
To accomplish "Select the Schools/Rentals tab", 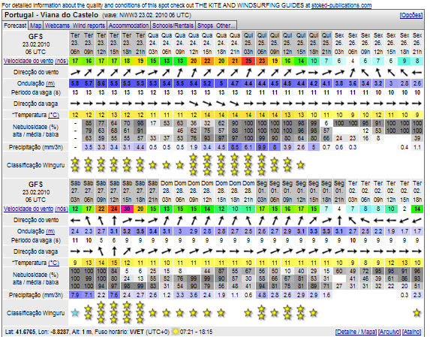I will [x=173, y=26].
